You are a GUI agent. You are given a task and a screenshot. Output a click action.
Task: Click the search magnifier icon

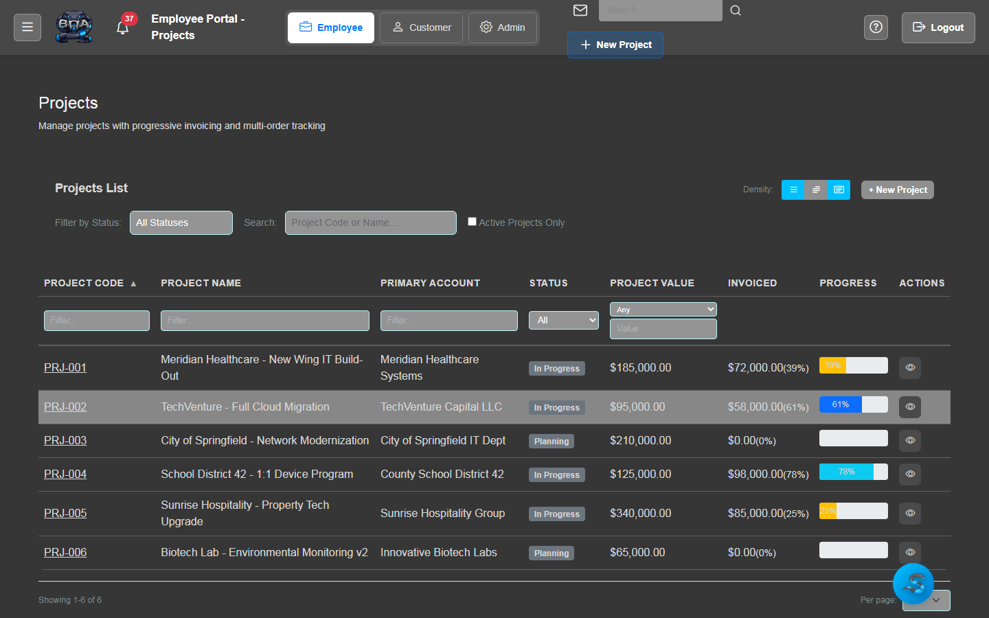click(x=735, y=10)
